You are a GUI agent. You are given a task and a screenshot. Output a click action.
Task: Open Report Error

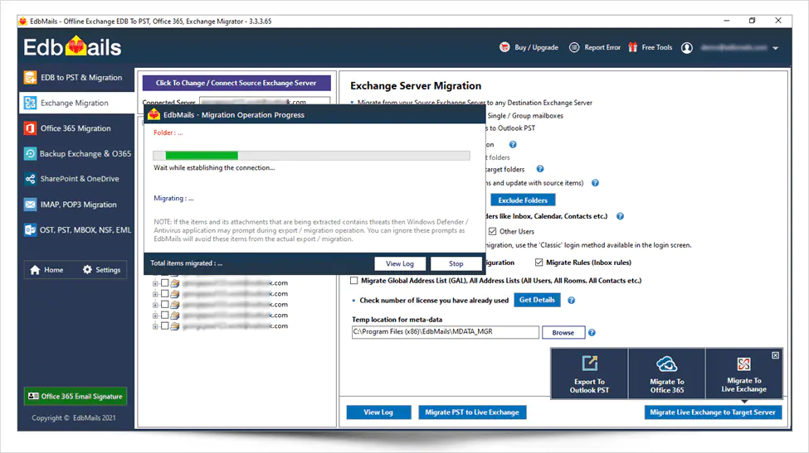click(595, 47)
